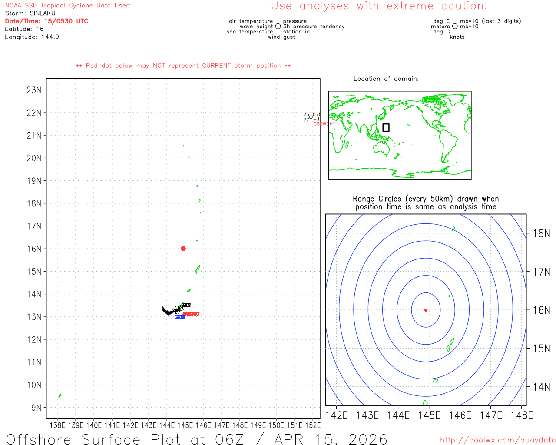This screenshot has width=556, height=445.
Task: Click the 148E label on range map axis
Action: pyautogui.click(x=522, y=415)
